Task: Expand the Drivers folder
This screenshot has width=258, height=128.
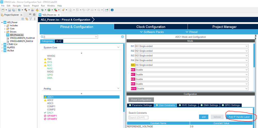Action: (5, 32)
